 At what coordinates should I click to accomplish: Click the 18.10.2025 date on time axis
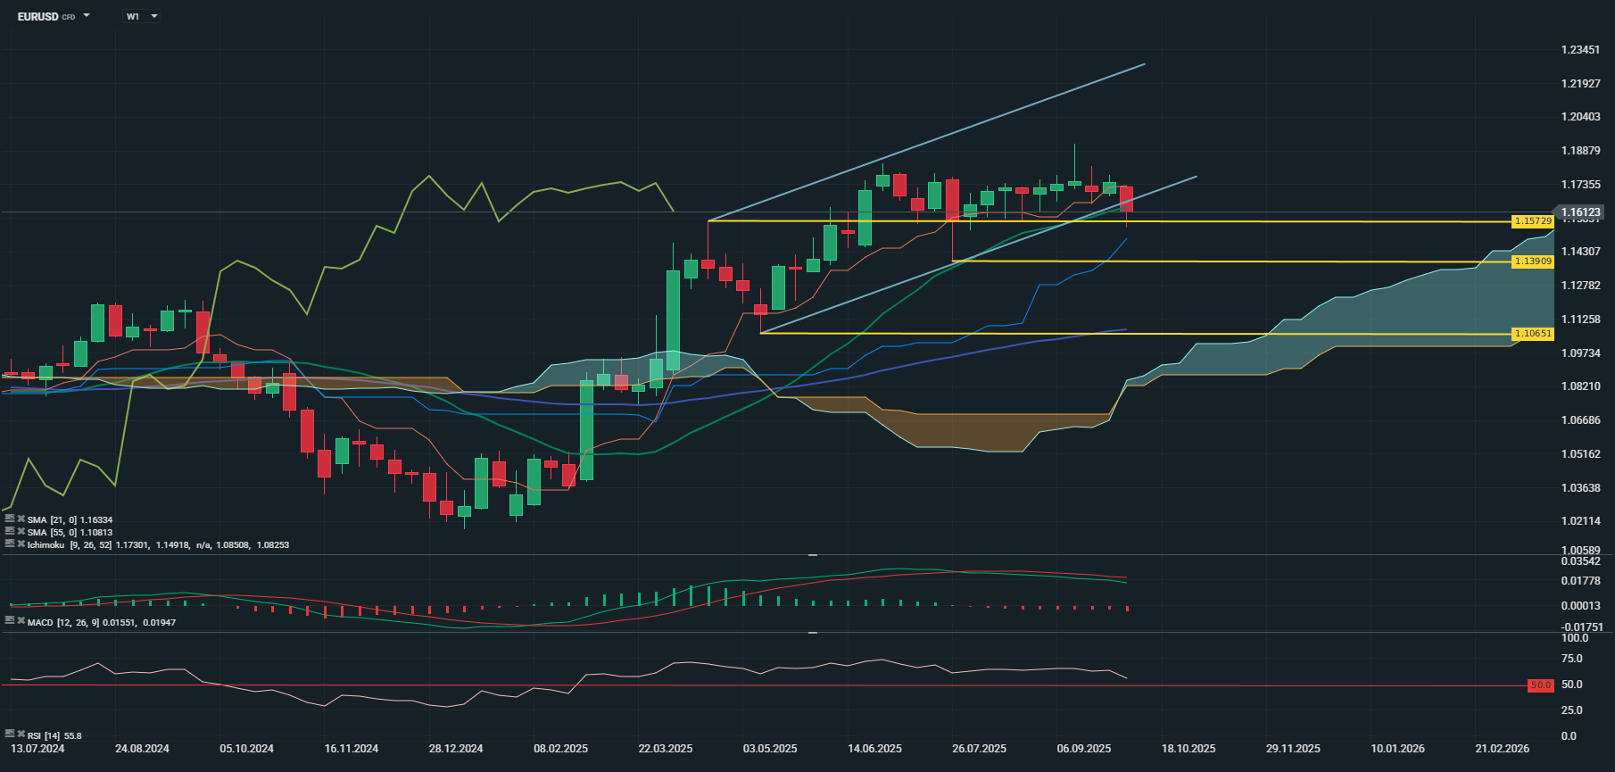(1188, 749)
